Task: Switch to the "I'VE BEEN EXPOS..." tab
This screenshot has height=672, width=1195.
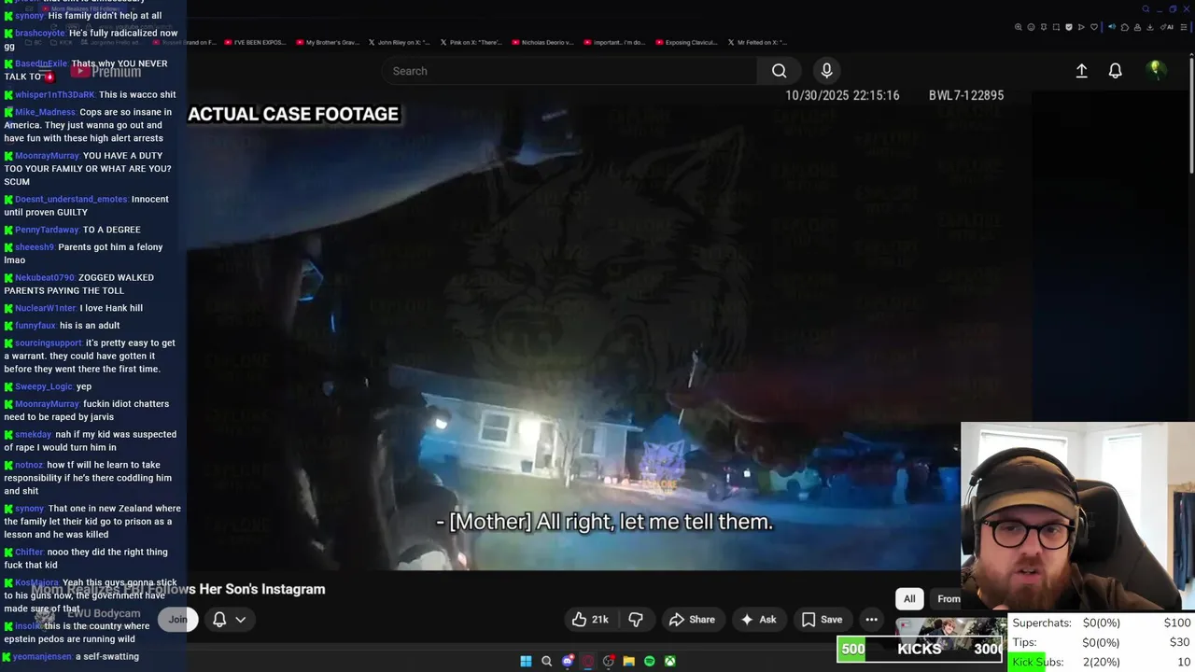Action: point(255,42)
